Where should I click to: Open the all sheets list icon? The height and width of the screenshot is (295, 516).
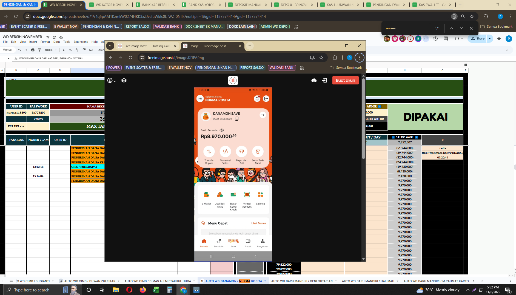[11, 281]
